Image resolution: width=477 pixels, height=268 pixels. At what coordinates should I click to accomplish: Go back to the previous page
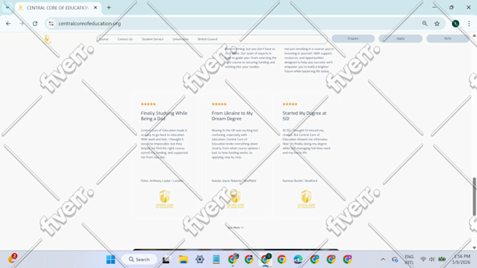(x=8, y=23)
